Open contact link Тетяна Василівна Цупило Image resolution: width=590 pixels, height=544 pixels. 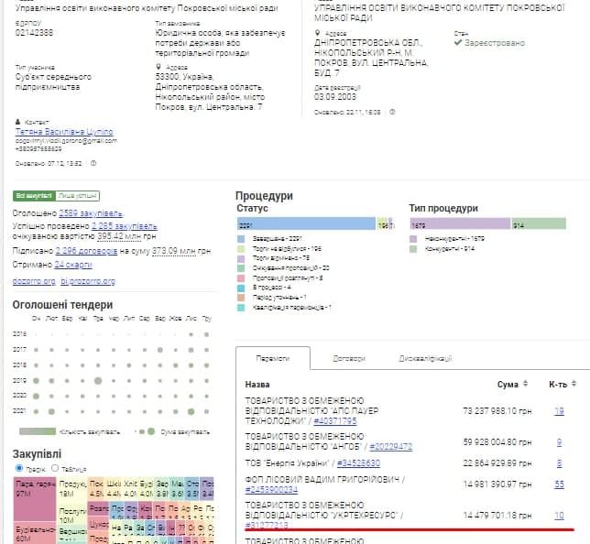(x=64, y=132)
